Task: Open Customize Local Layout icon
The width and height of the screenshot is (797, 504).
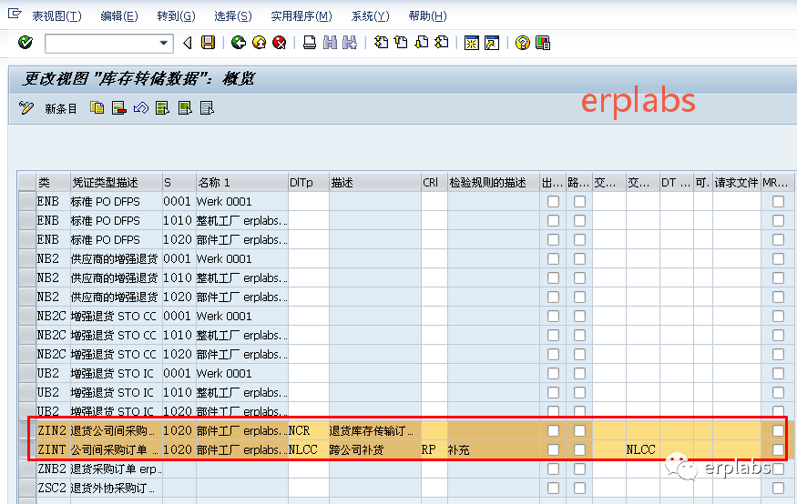Action: point(543,43)
